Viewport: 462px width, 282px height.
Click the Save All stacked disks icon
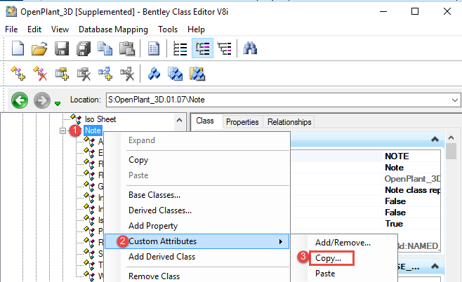point(84,48)
